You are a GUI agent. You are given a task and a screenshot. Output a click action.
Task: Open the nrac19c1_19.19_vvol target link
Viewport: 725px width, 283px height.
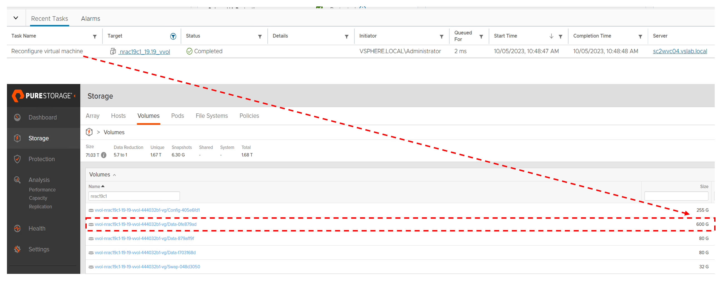coord(144,52)
